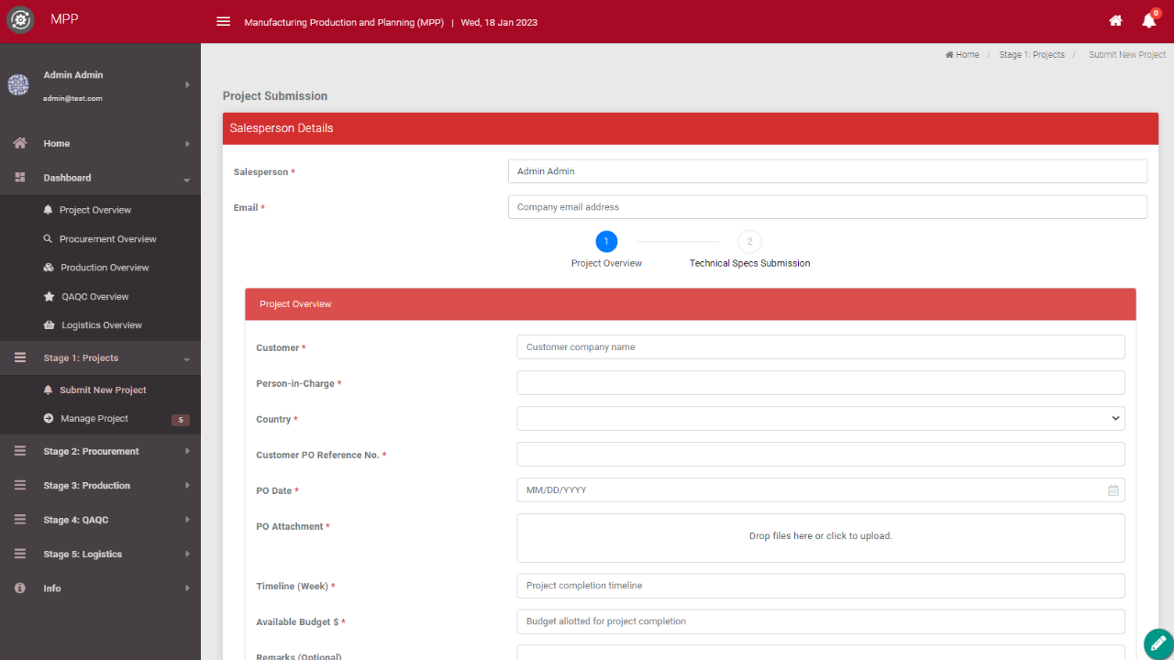Select step 1 Project Overview in the stepper
Viewport: 1174px width, 660px height.
(606, 241)
